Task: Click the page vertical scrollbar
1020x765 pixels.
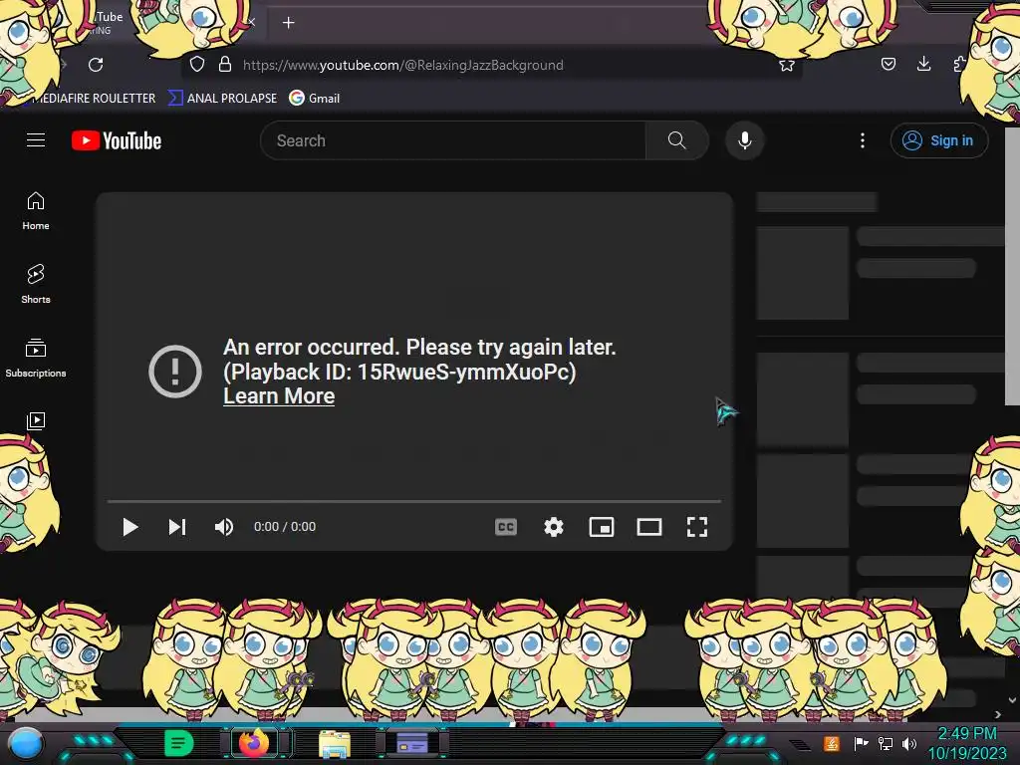Action: tap(1012, 266)
